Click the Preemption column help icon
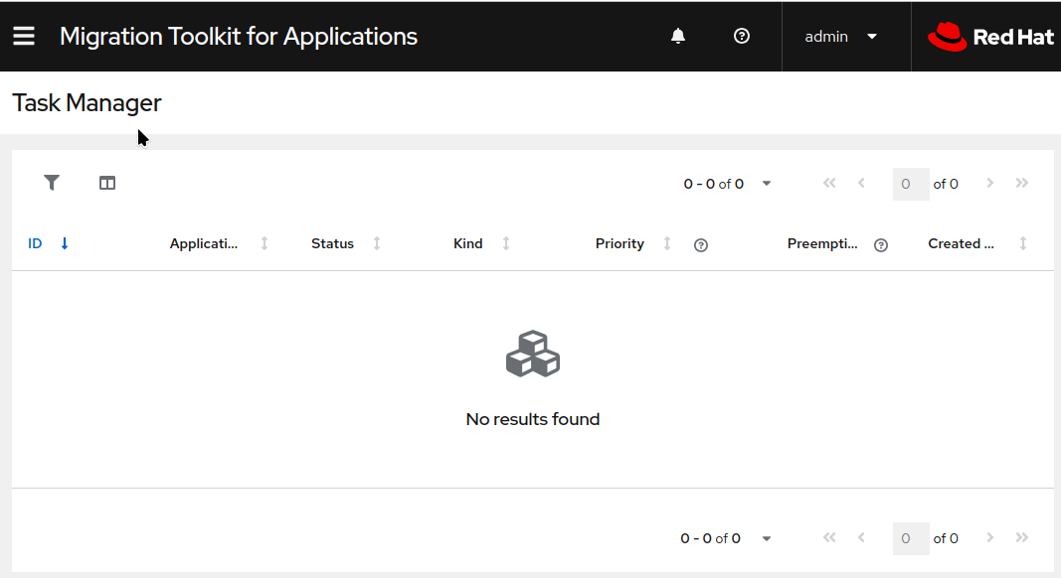This screenshot has height=578, width=1061. coord(880,245)
